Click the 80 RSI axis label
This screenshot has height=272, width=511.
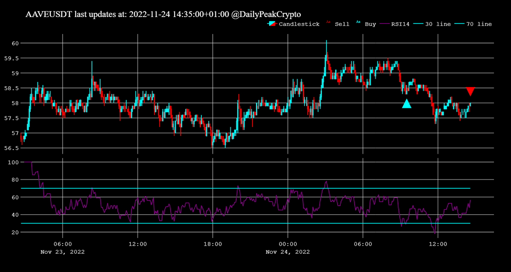[14, 180]
